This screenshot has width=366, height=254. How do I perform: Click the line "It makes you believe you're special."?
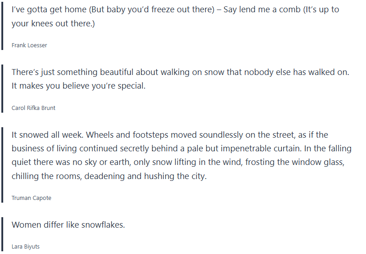(x=78, y=86)
